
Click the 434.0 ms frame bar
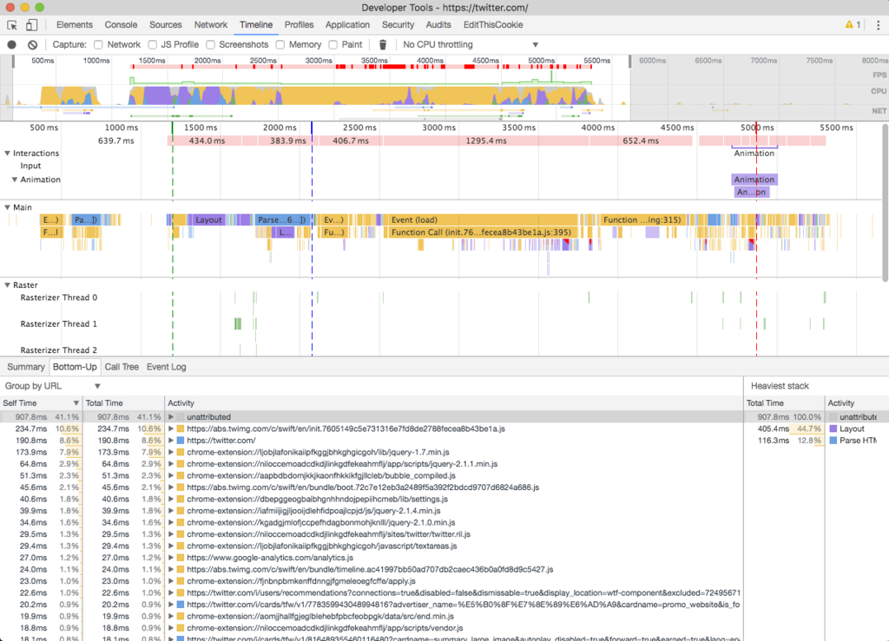click(x=207, y=141)
